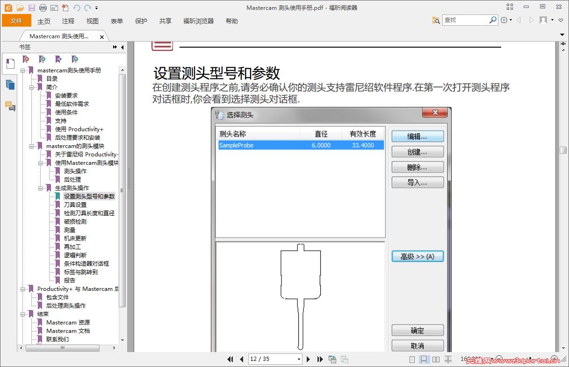Click the Foxit Reader logo icon

pyautogui.click(x=7, y=7)
